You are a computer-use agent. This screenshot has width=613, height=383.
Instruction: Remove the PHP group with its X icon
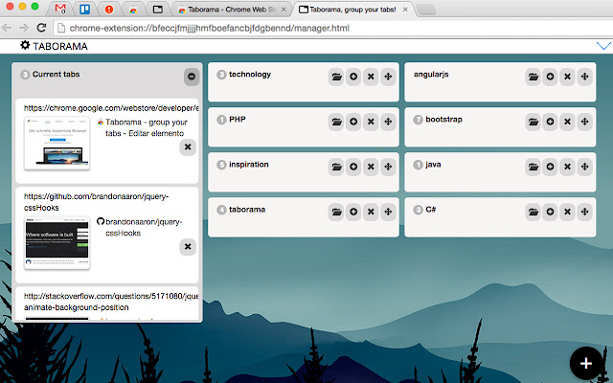[x=371, y=122]
